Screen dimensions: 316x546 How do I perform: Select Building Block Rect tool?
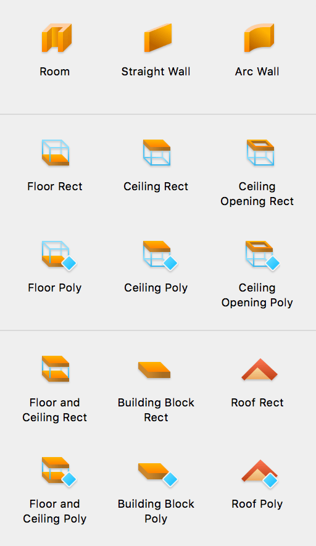pos(154,370)
